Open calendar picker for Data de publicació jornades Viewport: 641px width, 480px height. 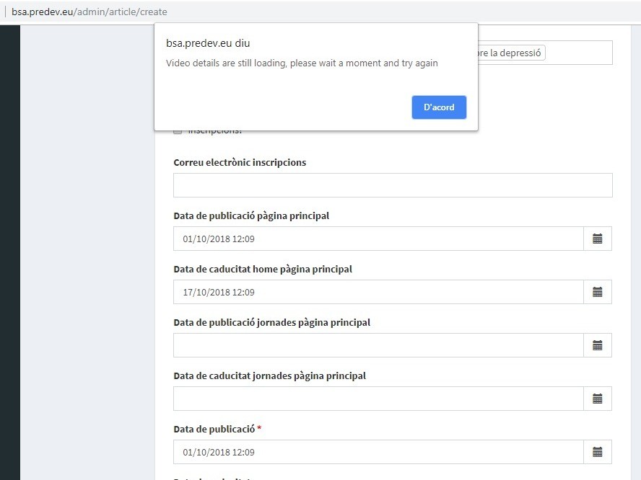(597, 345)
